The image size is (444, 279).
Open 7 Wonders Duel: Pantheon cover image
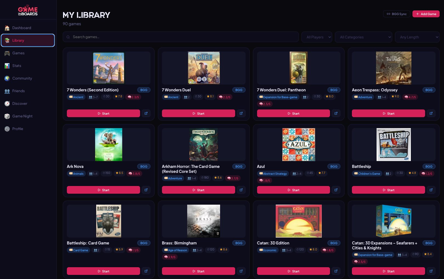pos(299,68)
